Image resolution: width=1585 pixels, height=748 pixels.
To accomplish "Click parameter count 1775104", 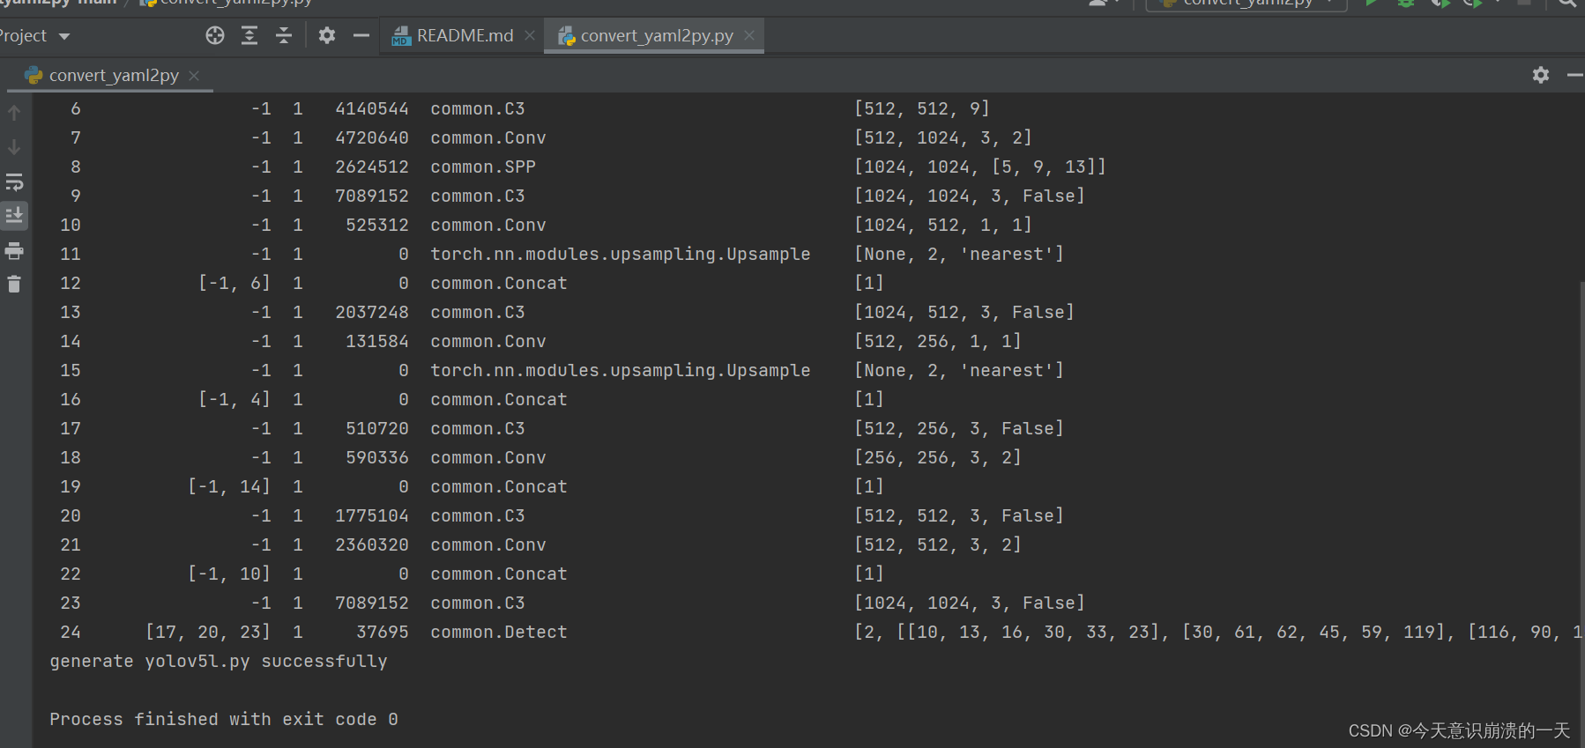I will 372,515.
